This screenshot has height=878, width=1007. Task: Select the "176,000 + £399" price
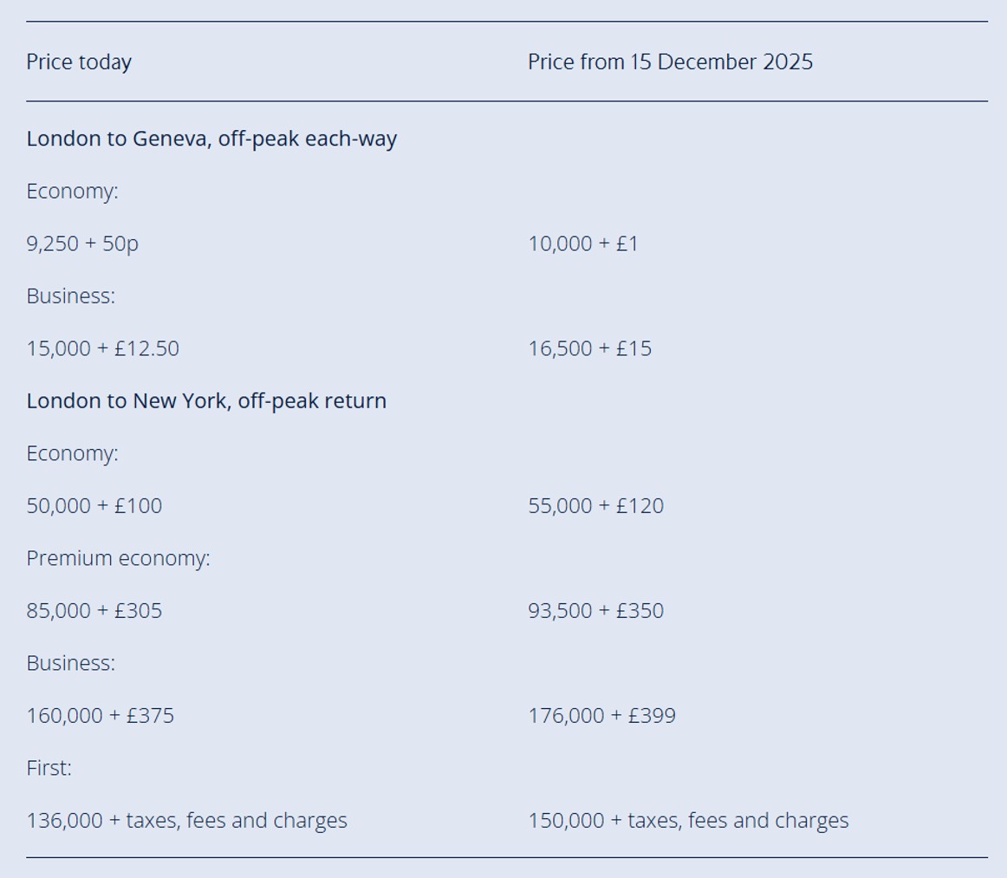tap(601, 716)
